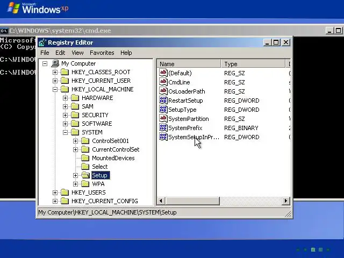Click the SOFTWARE folder icon
Image resolution: width=344 pixels, height=258 pixels.
[75, 124]
